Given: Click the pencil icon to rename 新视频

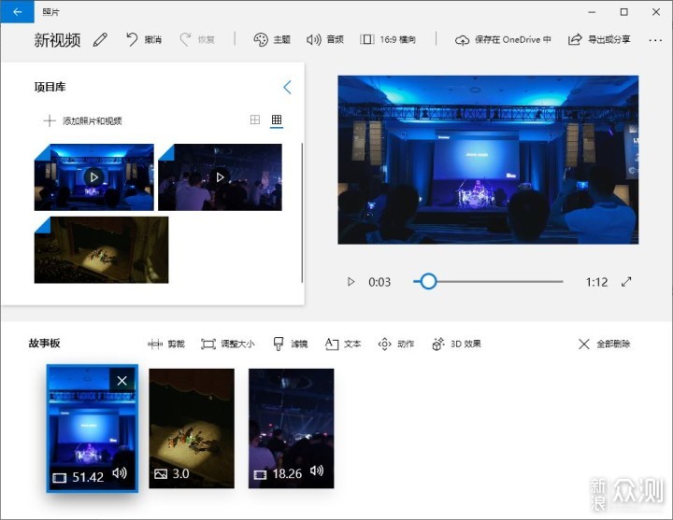Looking at the screenshot, I should click(x=100, y=40).
